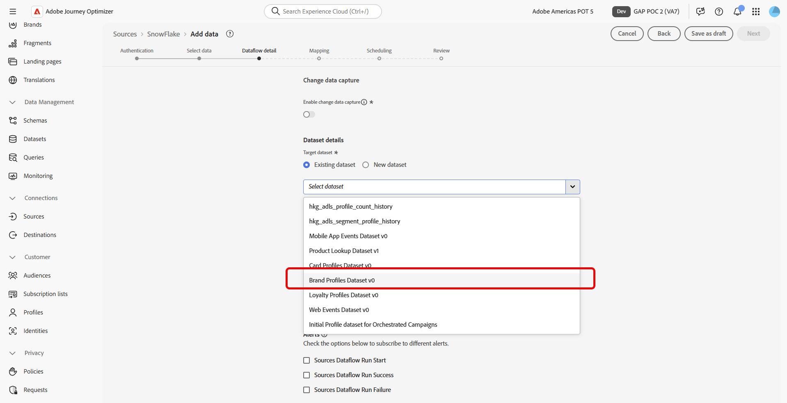The width and height of the screenshot is (787, 403).
Task: Click the Adobe Journey Optimizer logo
Action: point(37,11)
